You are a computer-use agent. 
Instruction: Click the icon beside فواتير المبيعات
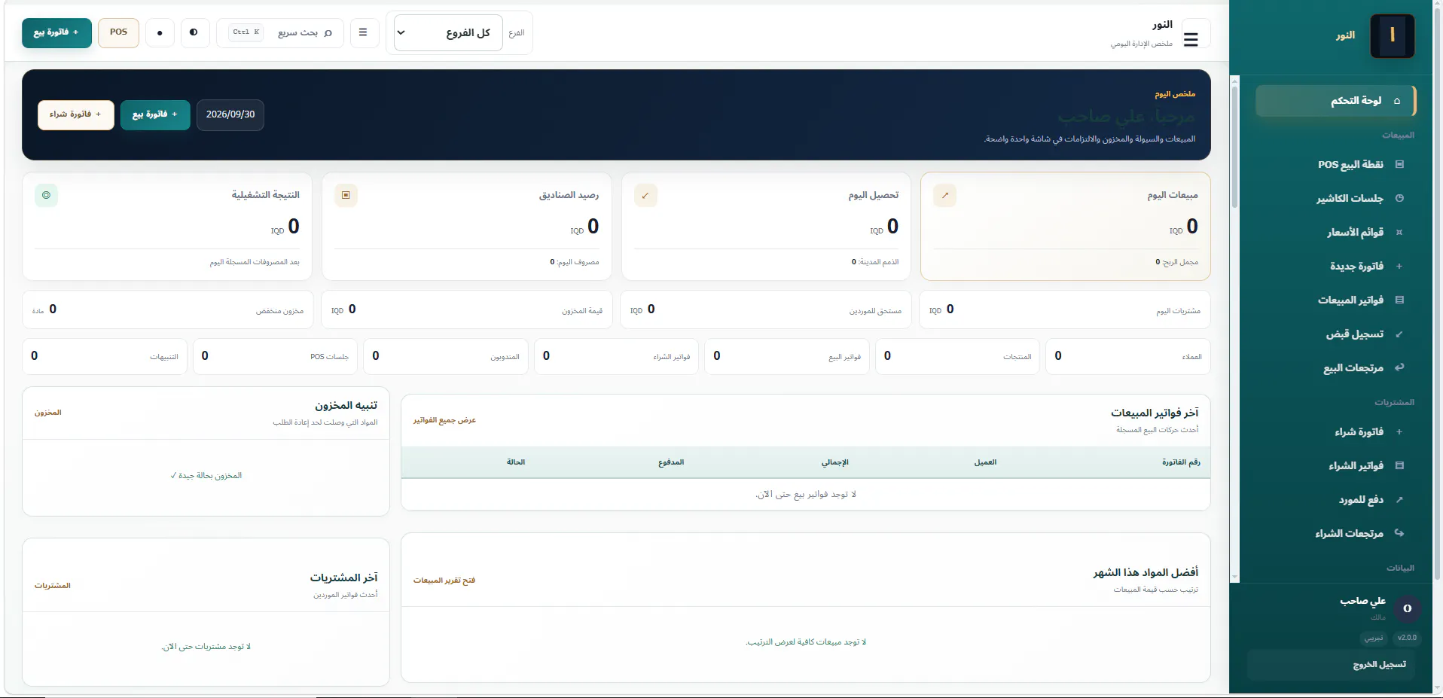(x=1399, y=300)
